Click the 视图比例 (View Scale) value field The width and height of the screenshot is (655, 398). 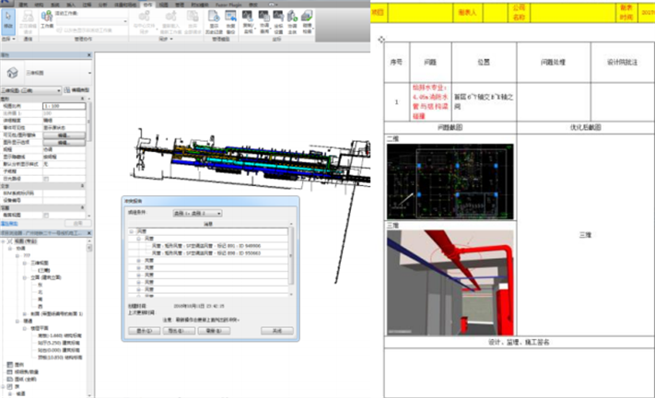coord(66,107)
